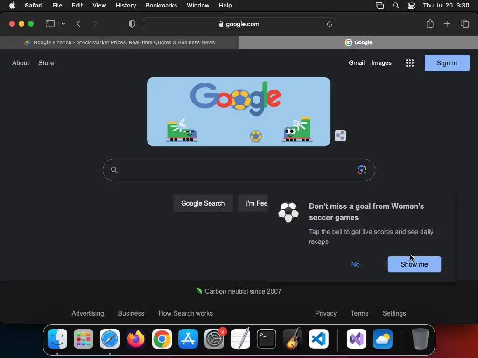Open Gmail link
The width and height of the screenshot is (478, 358).
(x=357, y=63)
